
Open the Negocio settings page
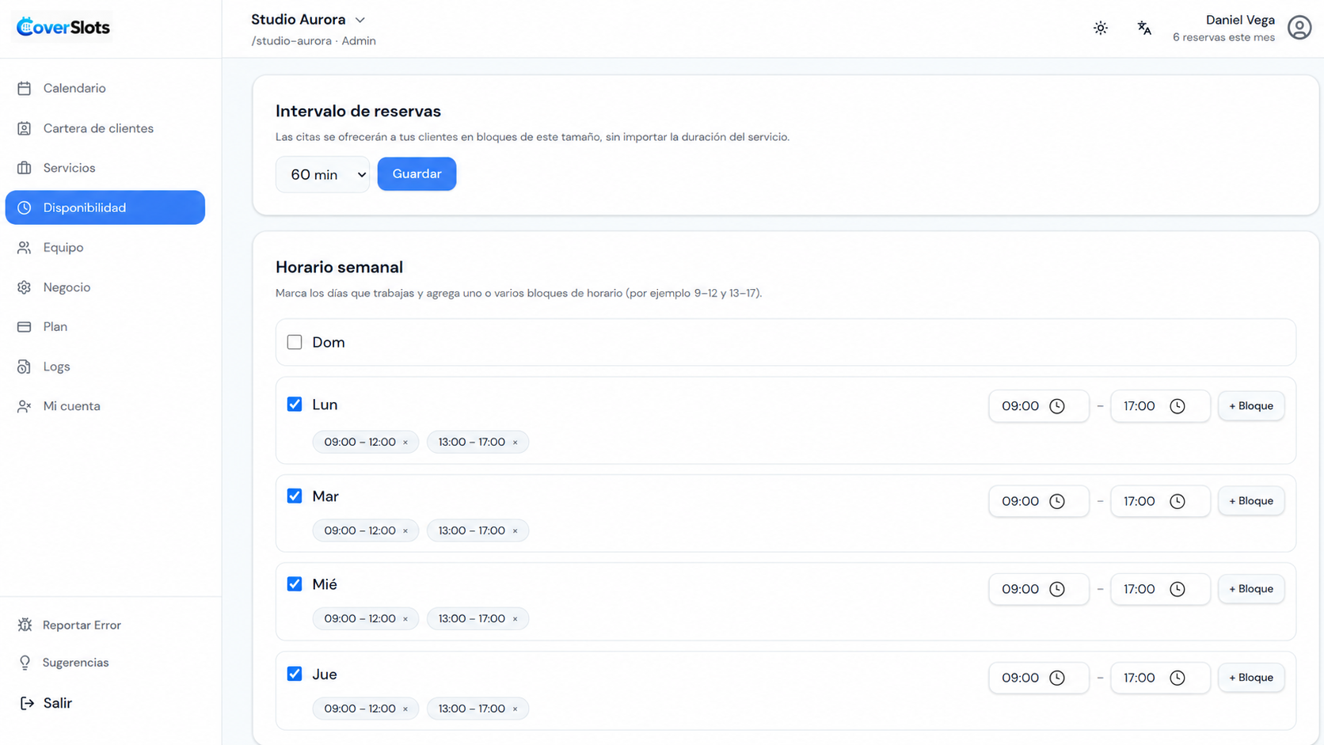[x=105, y=287]
